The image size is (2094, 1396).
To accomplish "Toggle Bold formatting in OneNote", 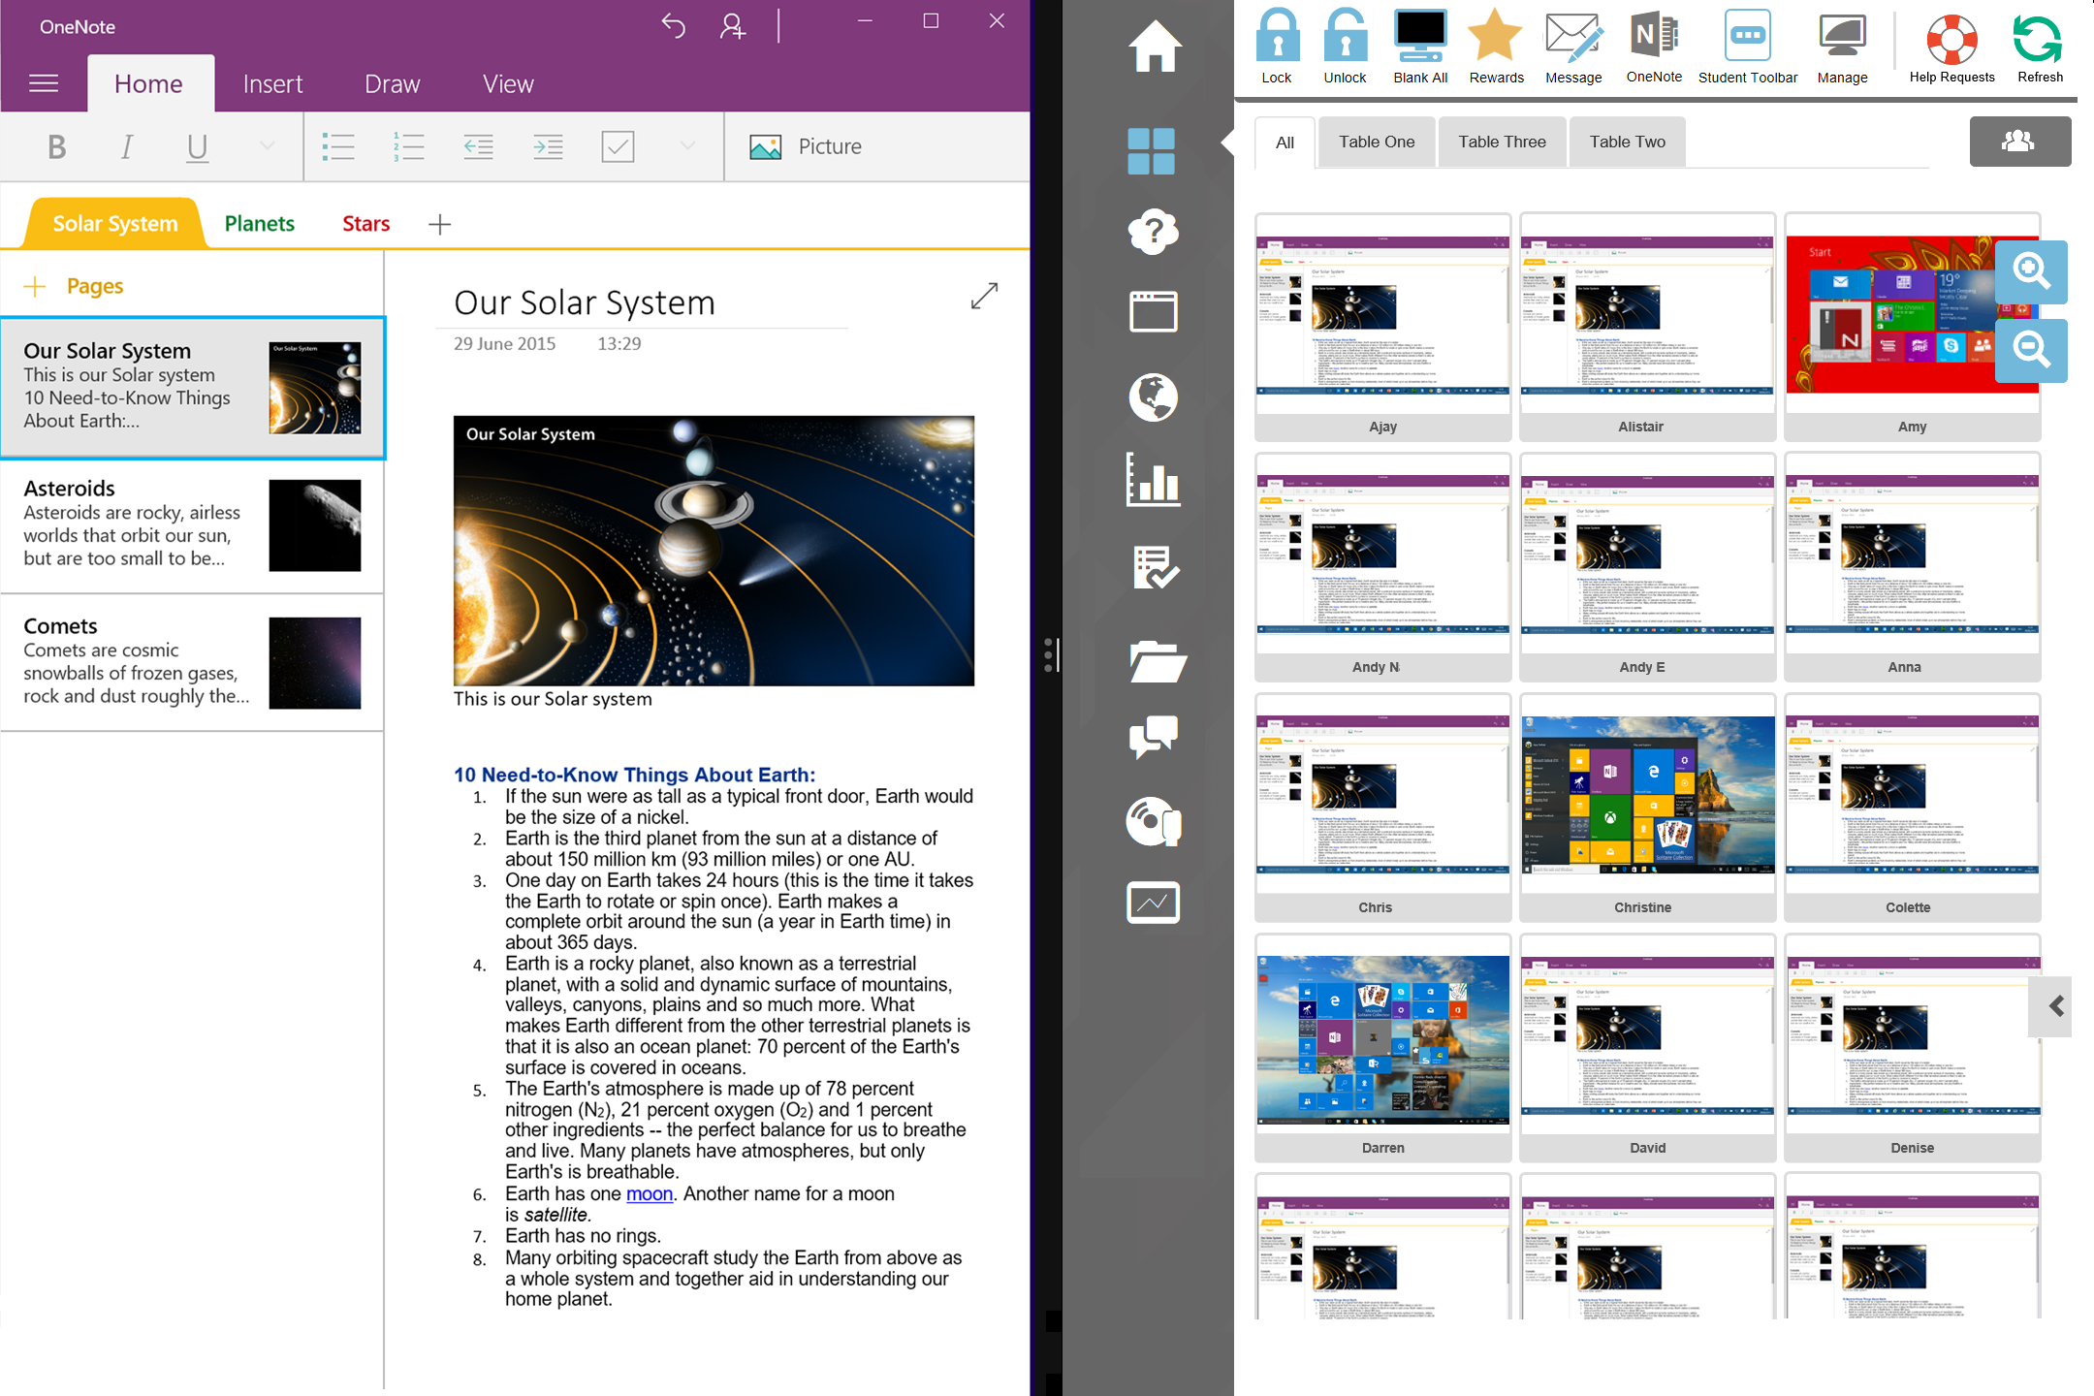I will [x=56, y=146].
